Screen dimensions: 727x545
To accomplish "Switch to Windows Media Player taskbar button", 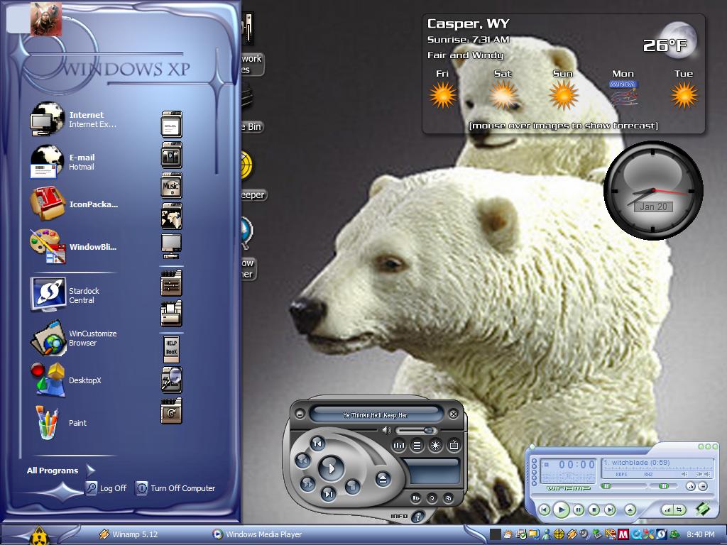I will coord(257,534).
